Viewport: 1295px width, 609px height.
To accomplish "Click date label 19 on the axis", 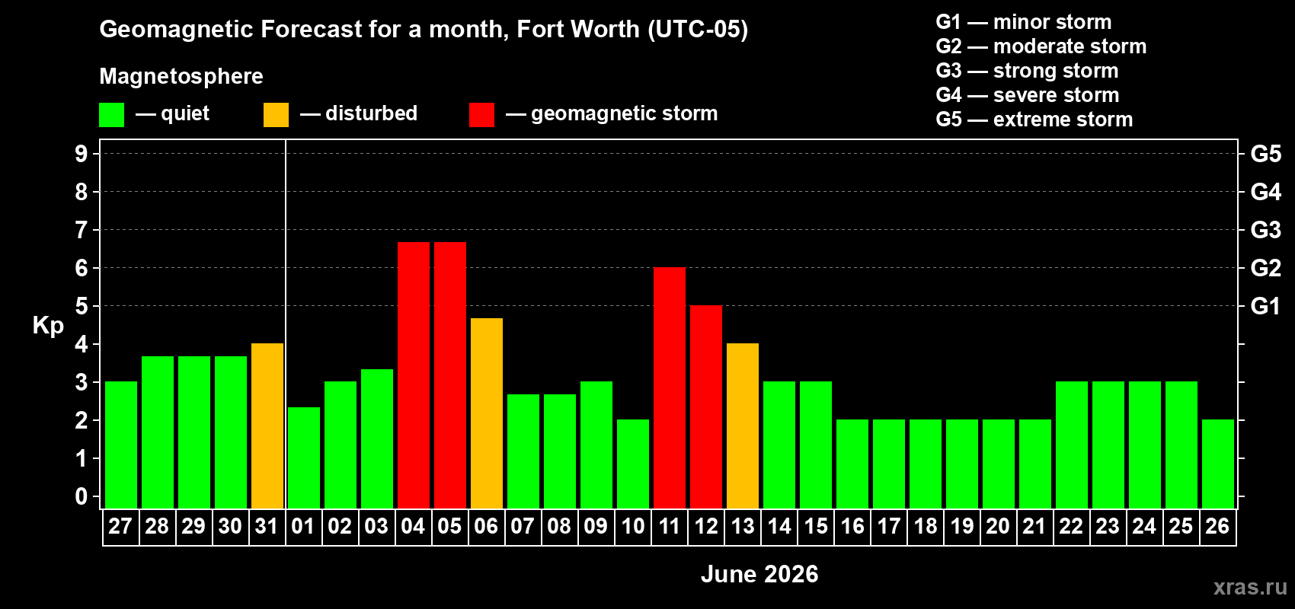I will 962,526.
